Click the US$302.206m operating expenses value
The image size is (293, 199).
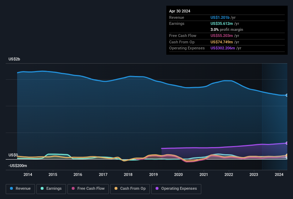tap(223, 48)
